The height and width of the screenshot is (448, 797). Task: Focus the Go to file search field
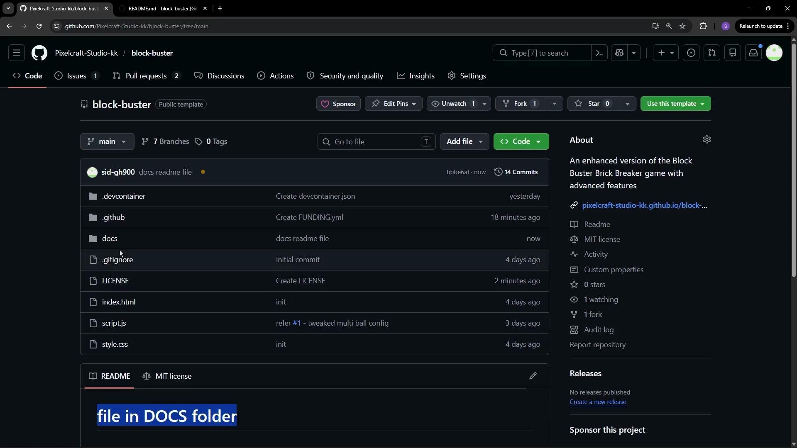(x=376, y=142)
